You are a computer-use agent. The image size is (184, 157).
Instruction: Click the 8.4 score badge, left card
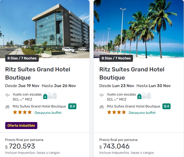pyautogui.click(x=72, y=106)
